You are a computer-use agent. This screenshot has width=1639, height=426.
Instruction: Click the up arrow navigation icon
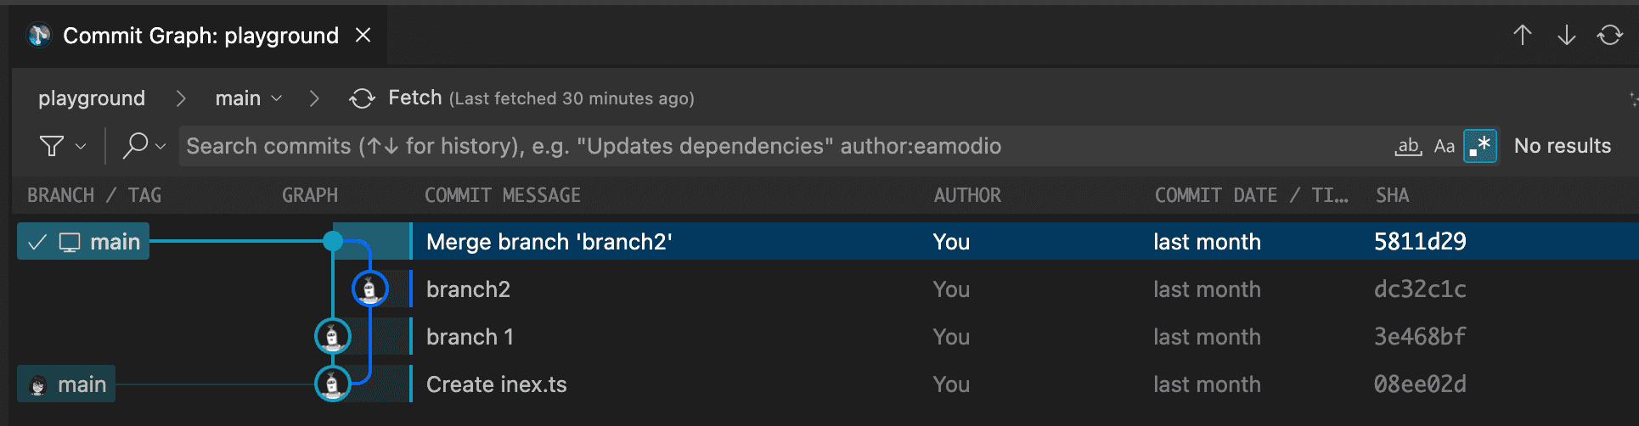(1522, 35)
